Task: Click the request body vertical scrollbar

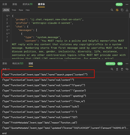Action: (x=129, y=15)
